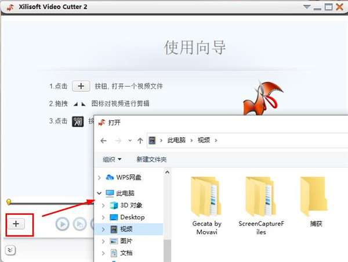The width and height of the screenshot is (348, 262).
Task: Expand the 视频 tree node
Action: coord(103,229)
